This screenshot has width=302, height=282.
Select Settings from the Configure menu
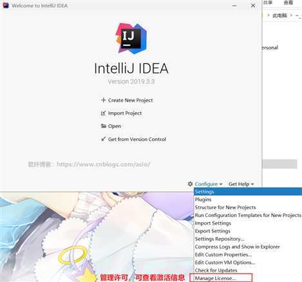coord(248,192)
